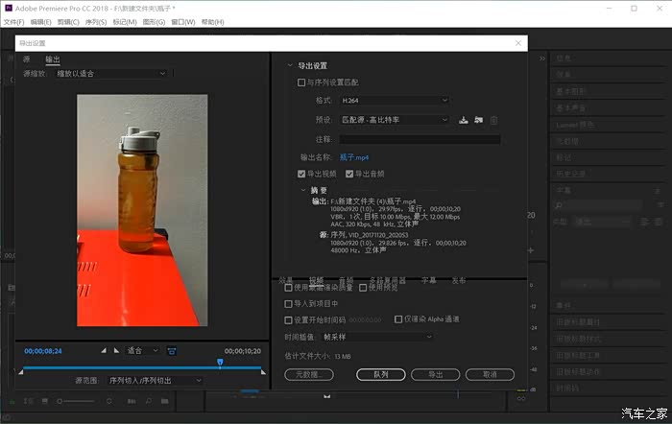This screenshot has width=672, height=424.
Task: Click the aspect ratio correction icon
Action: point(172,351)
